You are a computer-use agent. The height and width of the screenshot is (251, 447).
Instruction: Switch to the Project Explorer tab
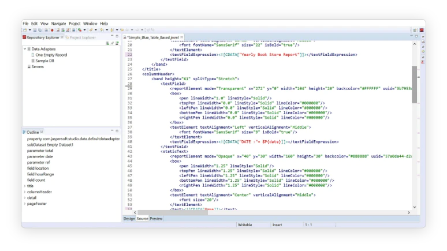point(80,38)
